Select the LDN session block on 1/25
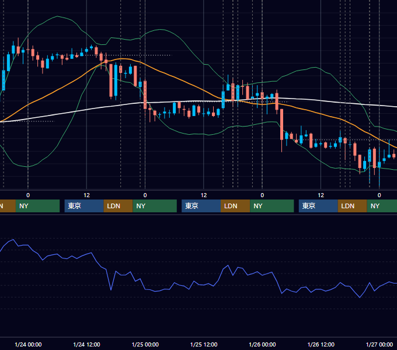Image resolution: width=397 pixels, height=350 pixels. [x=235, y=206]
